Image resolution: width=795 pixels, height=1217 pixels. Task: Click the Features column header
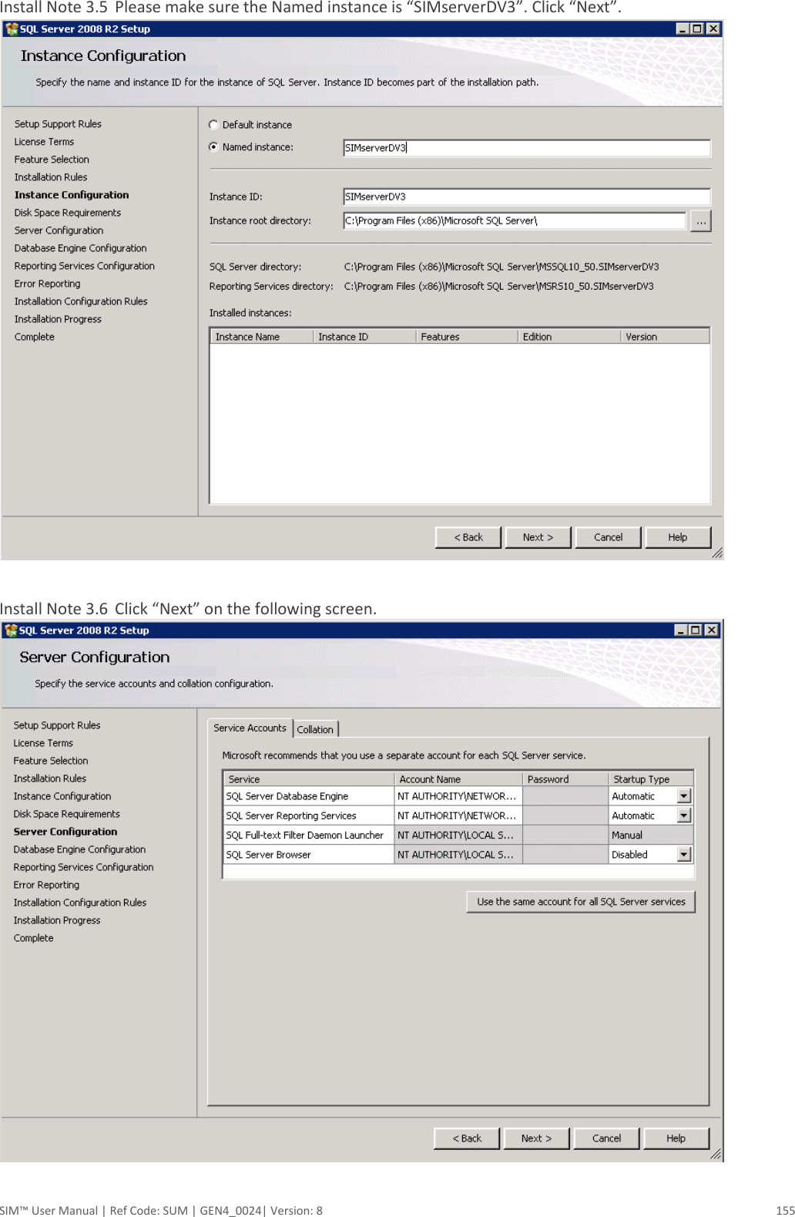click(x=466, y=337)
